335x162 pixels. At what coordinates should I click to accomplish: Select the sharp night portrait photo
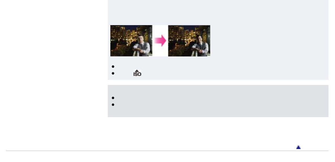coord(189,41)
